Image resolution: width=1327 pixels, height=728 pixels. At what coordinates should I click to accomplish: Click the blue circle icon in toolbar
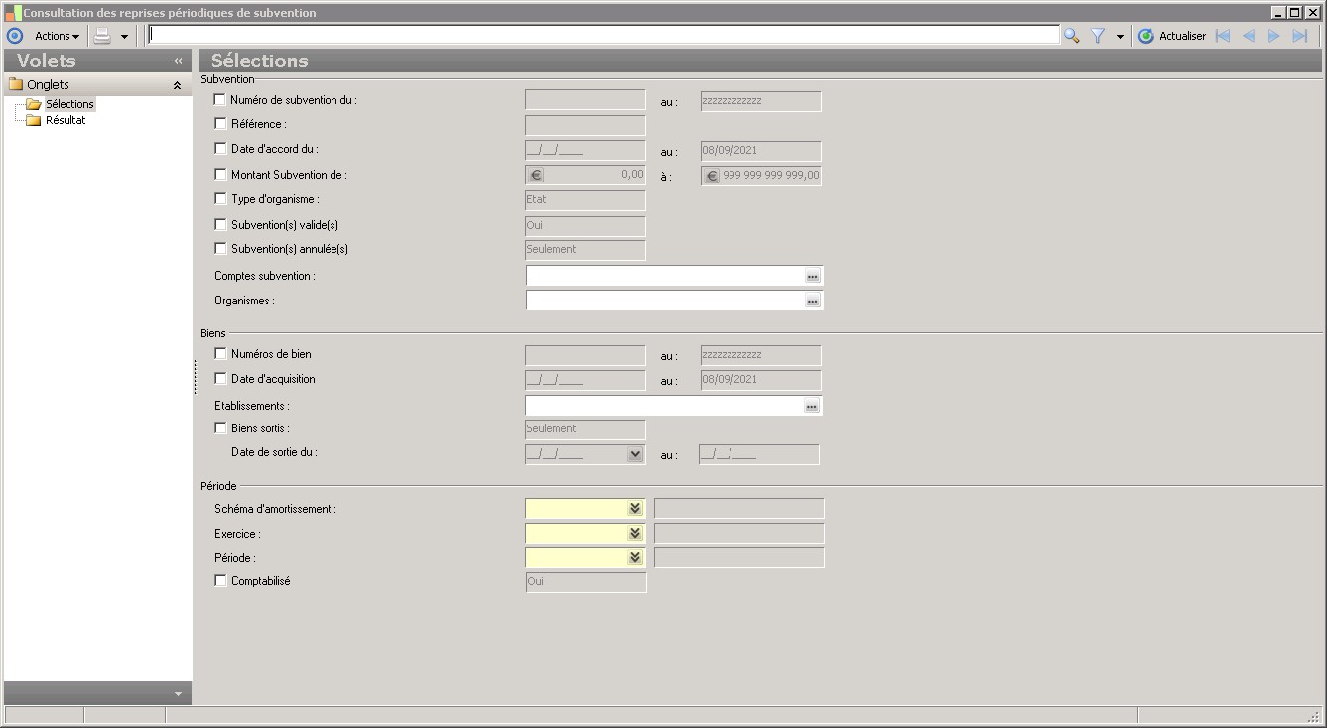[14, 36]
